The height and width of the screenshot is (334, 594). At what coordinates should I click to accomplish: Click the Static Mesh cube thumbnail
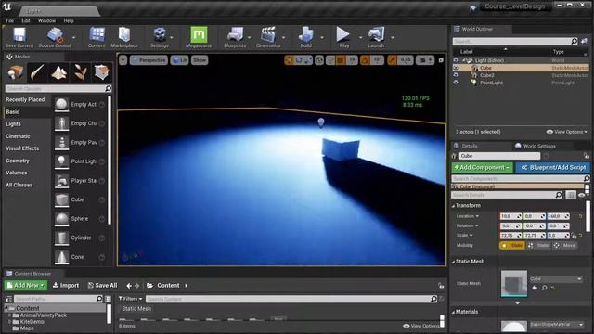[x=513, y=283]
